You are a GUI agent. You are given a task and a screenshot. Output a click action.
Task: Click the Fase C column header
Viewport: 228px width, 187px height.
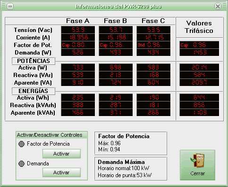click(153, 21)
